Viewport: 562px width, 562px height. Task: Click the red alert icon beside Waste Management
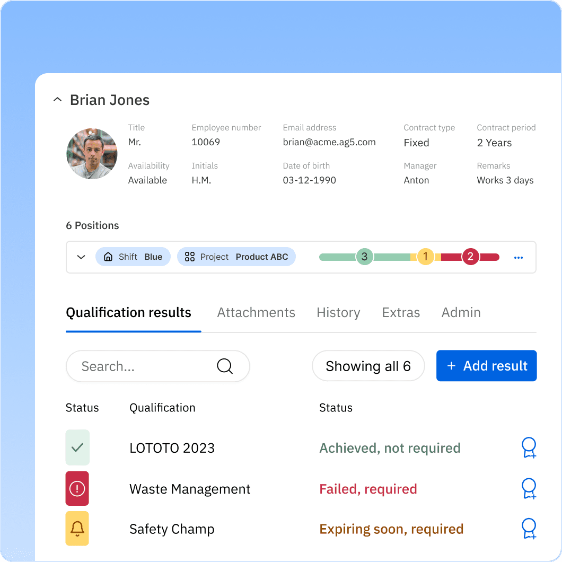77,488
